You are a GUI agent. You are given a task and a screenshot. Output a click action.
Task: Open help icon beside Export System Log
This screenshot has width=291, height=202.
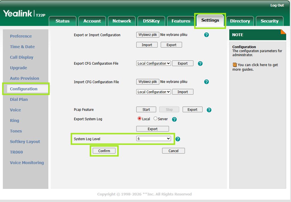pos(174,119)
